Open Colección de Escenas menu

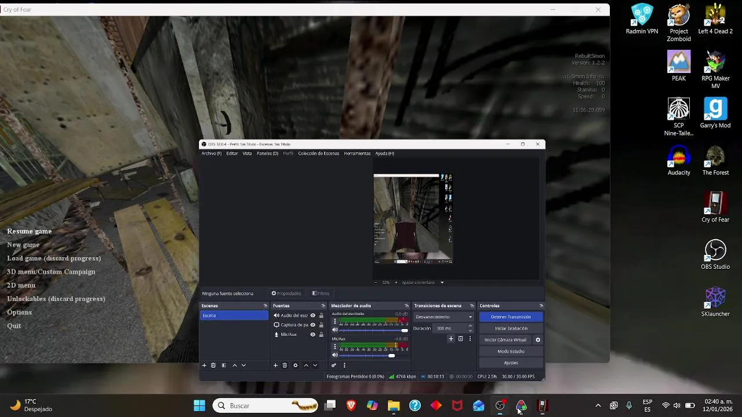pyautogui.click(x=318, y=153)
